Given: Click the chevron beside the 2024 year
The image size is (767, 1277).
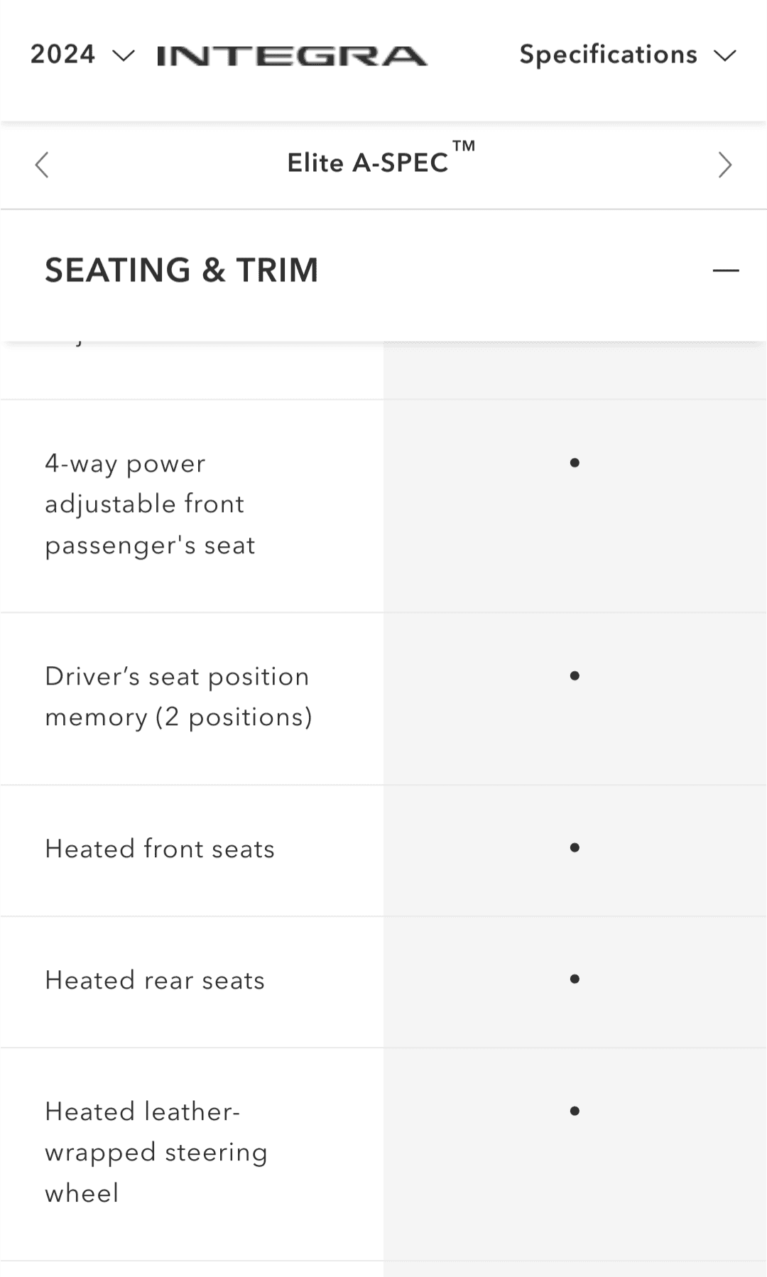Looking at the screenshot, I should pos(124,56).
